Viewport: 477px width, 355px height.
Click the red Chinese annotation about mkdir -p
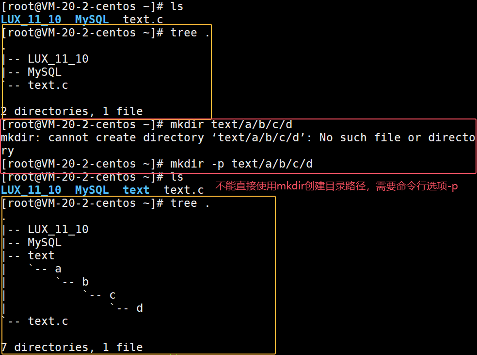click(x=336, y=186)
